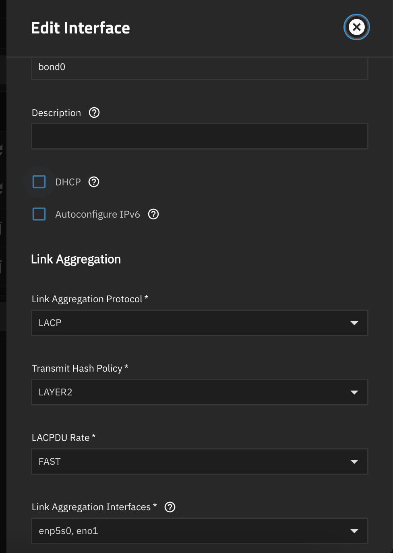393x553 pixels.
Task: Enable the DHCP checkbox
Action: click(x=39, y=182)
